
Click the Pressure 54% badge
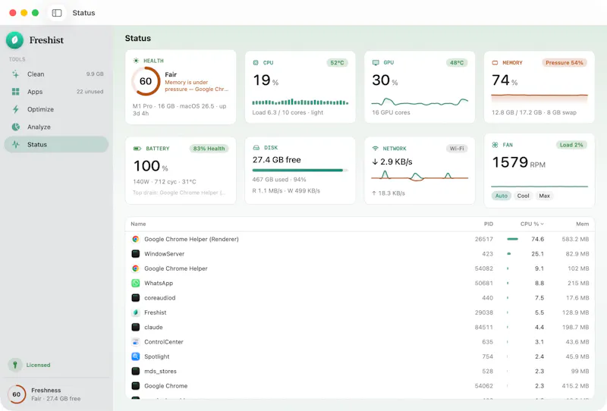pos(564,63)
